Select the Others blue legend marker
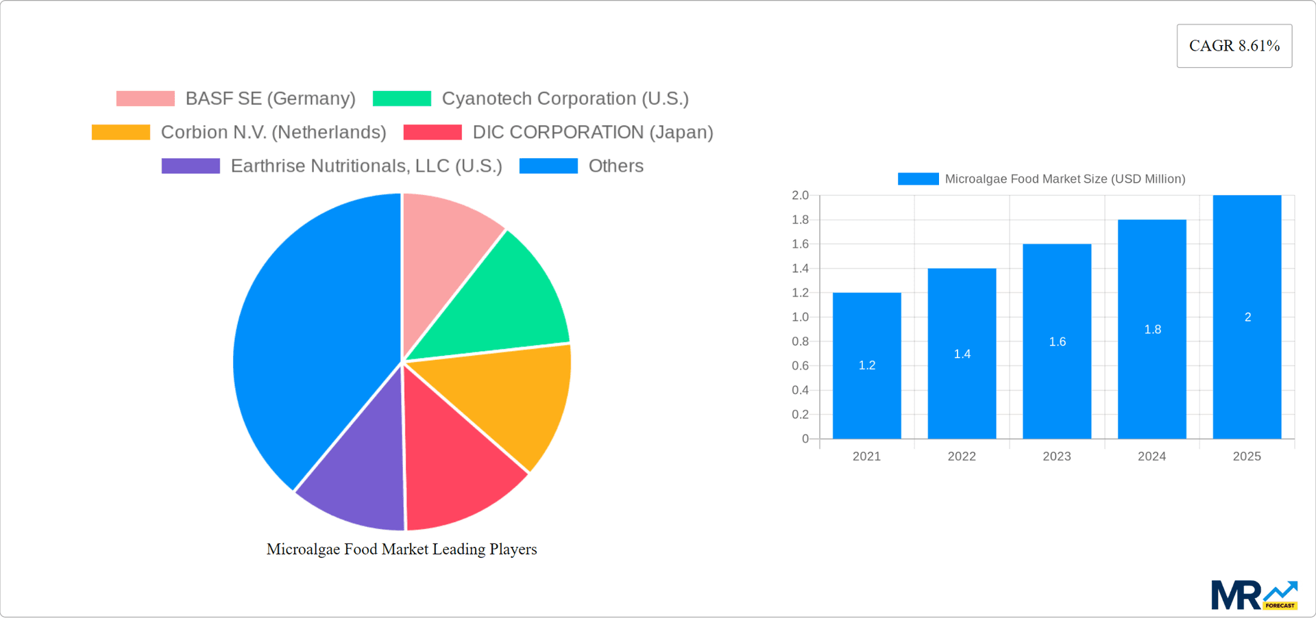Image resolution: width=1316 pixels, height=618 pixels. pos(548,165)
